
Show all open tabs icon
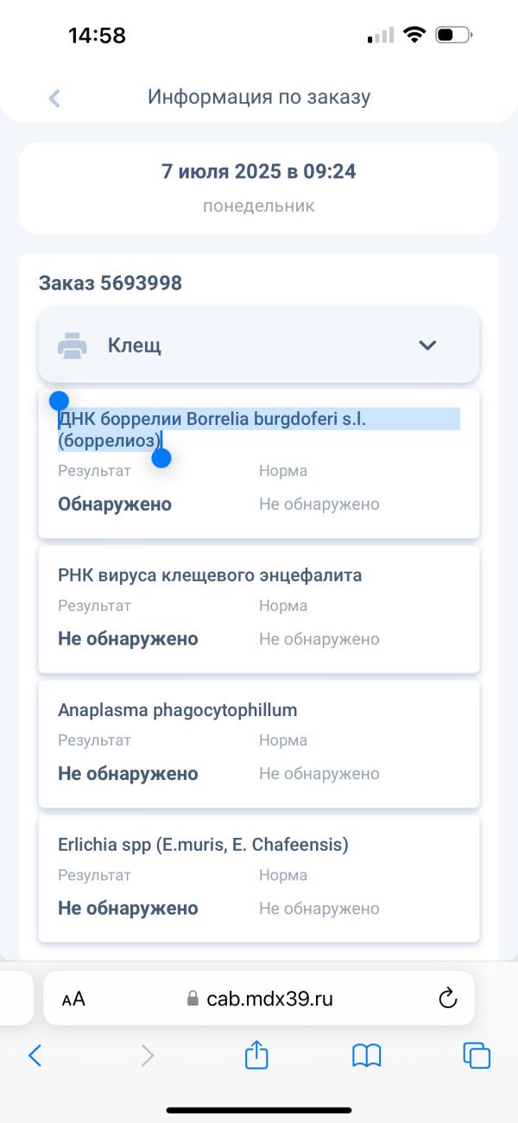point(477,1055)
